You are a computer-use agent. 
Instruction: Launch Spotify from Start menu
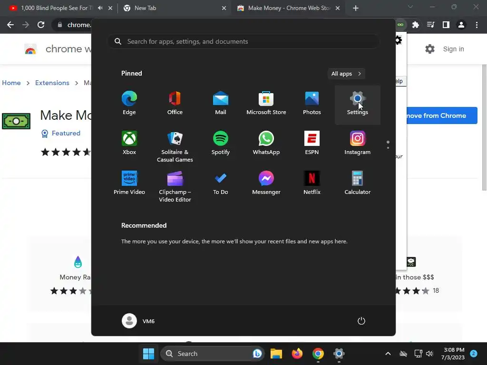click(221, 143)
